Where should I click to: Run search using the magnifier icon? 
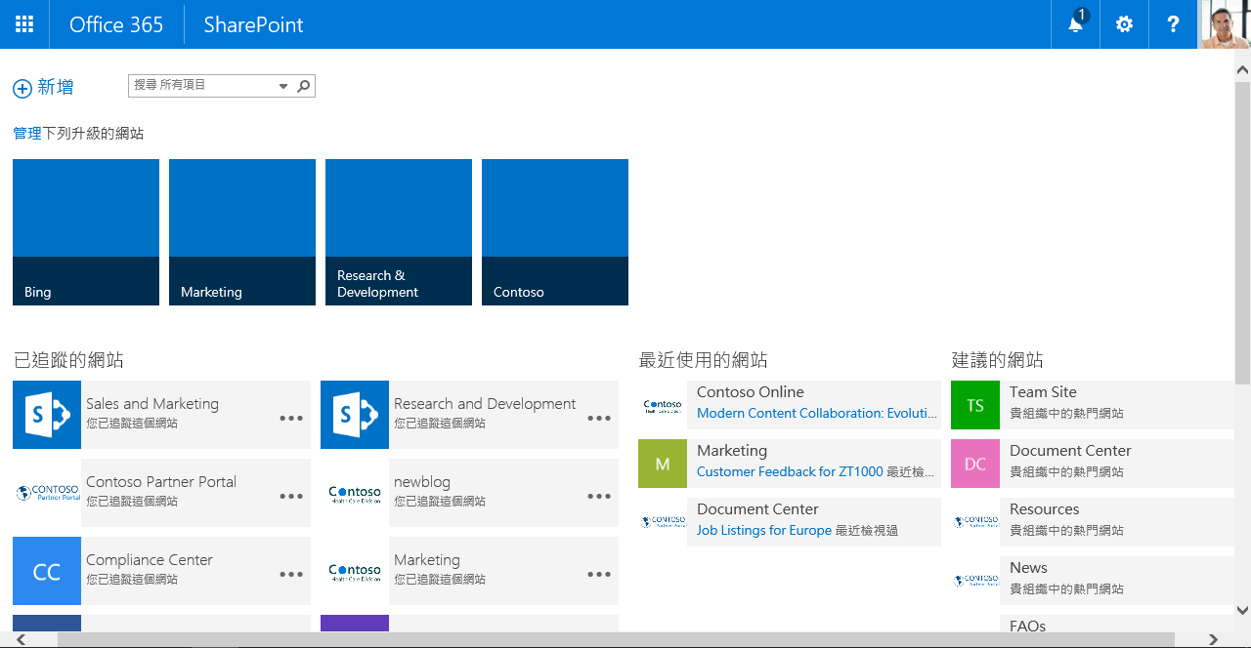pyautogui.click(x=303, y=86)
